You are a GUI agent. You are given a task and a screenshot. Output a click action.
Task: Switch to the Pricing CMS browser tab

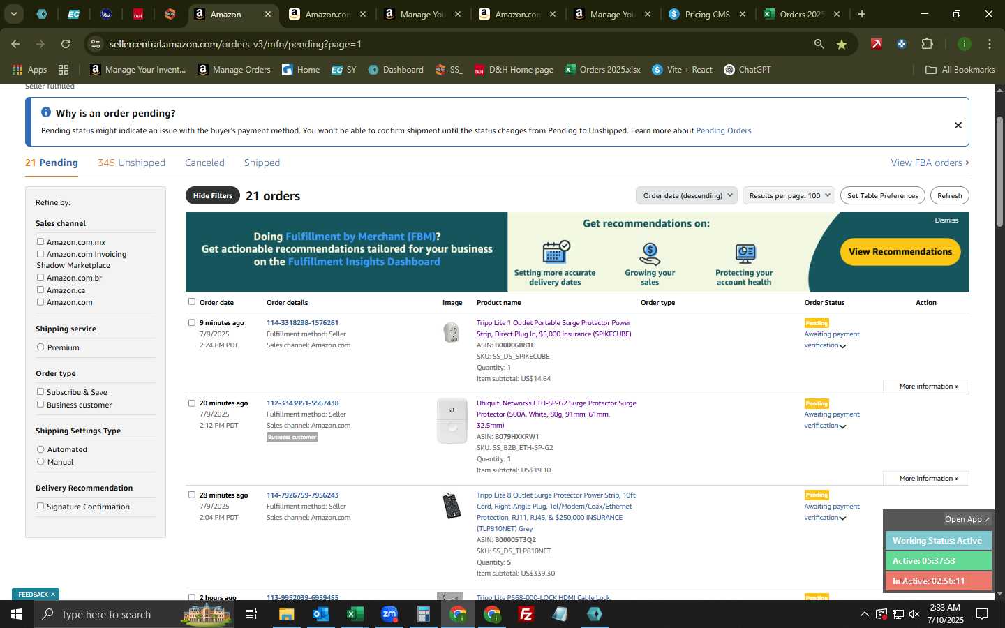706,14
